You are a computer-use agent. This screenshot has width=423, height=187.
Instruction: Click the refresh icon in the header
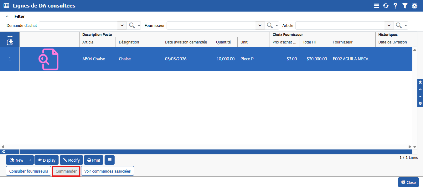click(x=386, y=6)
